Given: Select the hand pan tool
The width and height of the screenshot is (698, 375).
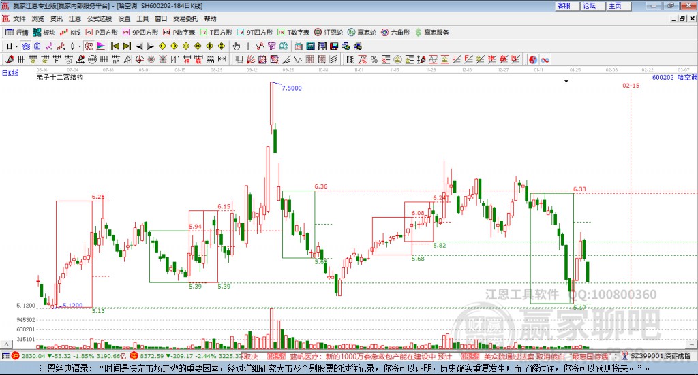Looking at the screenshot, I should point(236,46).
